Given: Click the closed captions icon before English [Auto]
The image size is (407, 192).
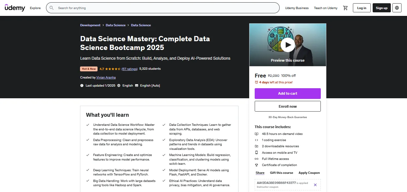Looking at the screenshot, I should coord(137,86).
